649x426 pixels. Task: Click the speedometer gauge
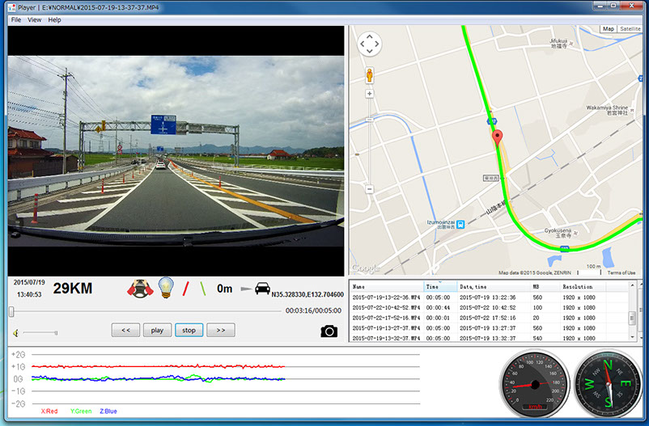click(x=534, y=384)
